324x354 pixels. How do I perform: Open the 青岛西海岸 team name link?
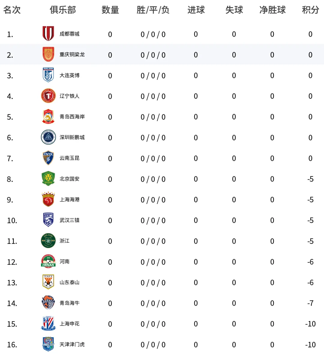(x=72, y=116)
